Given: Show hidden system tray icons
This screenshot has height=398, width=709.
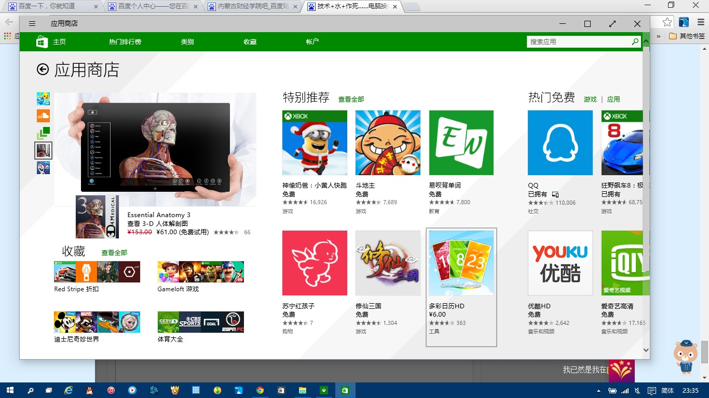Looking at the screenshot, I should (599, 390).
